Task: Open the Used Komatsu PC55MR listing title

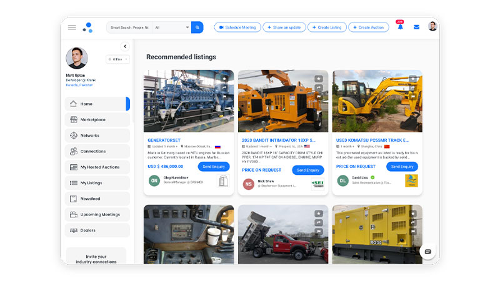Action: pyautogui.click(x=372, y=140)
